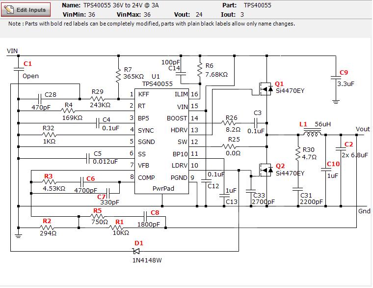This screenshot has width=373, height=288.
Task: Click the 4.53KΩ resistor value
Action: [x=54, y=189]
